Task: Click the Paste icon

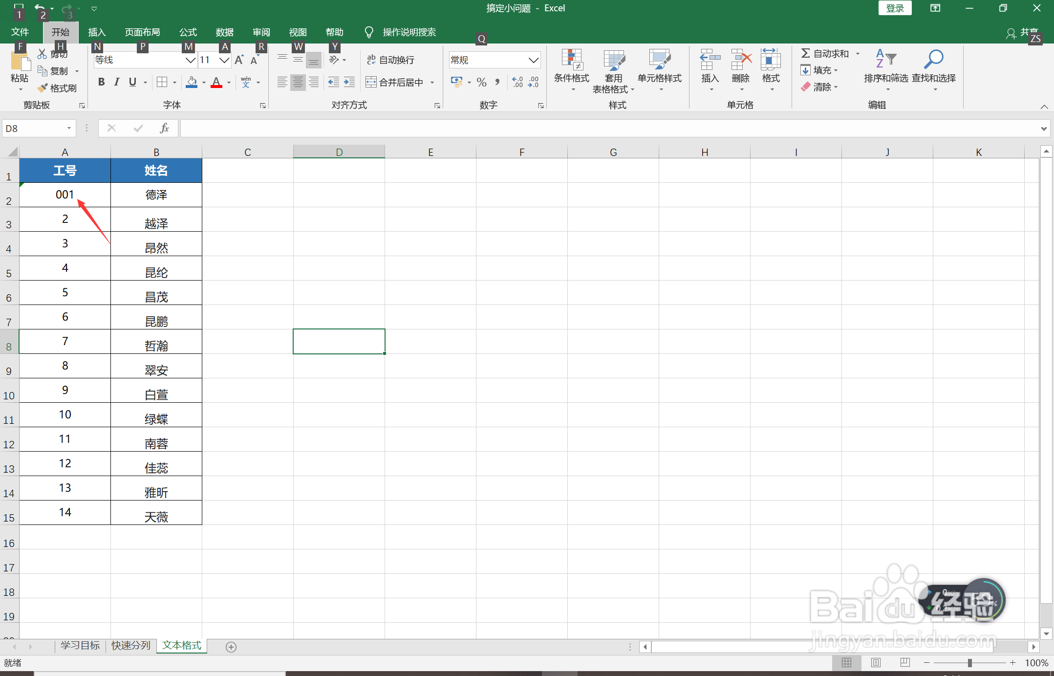Action: (x=20, y=63)
